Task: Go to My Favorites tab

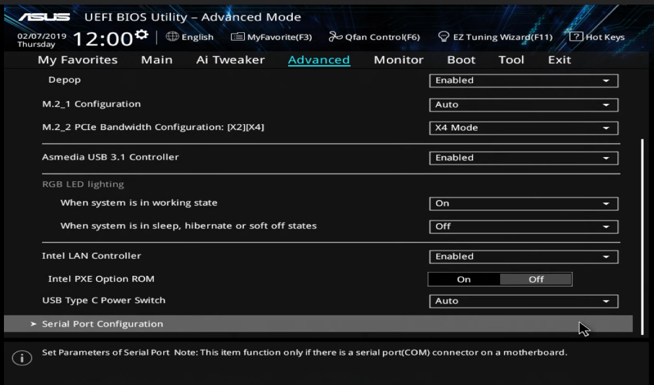Action: (x=78, y=60)
